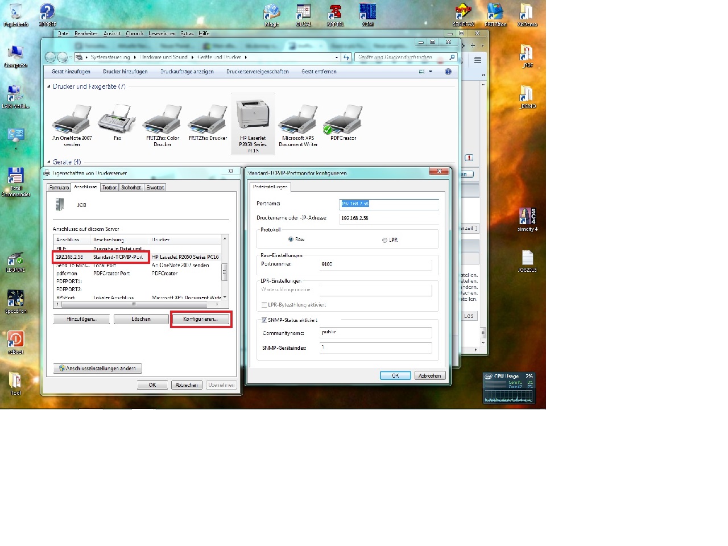Open the DEMO folder on desktop
Screen dimensions: 728x546
[x=527, y=97]
